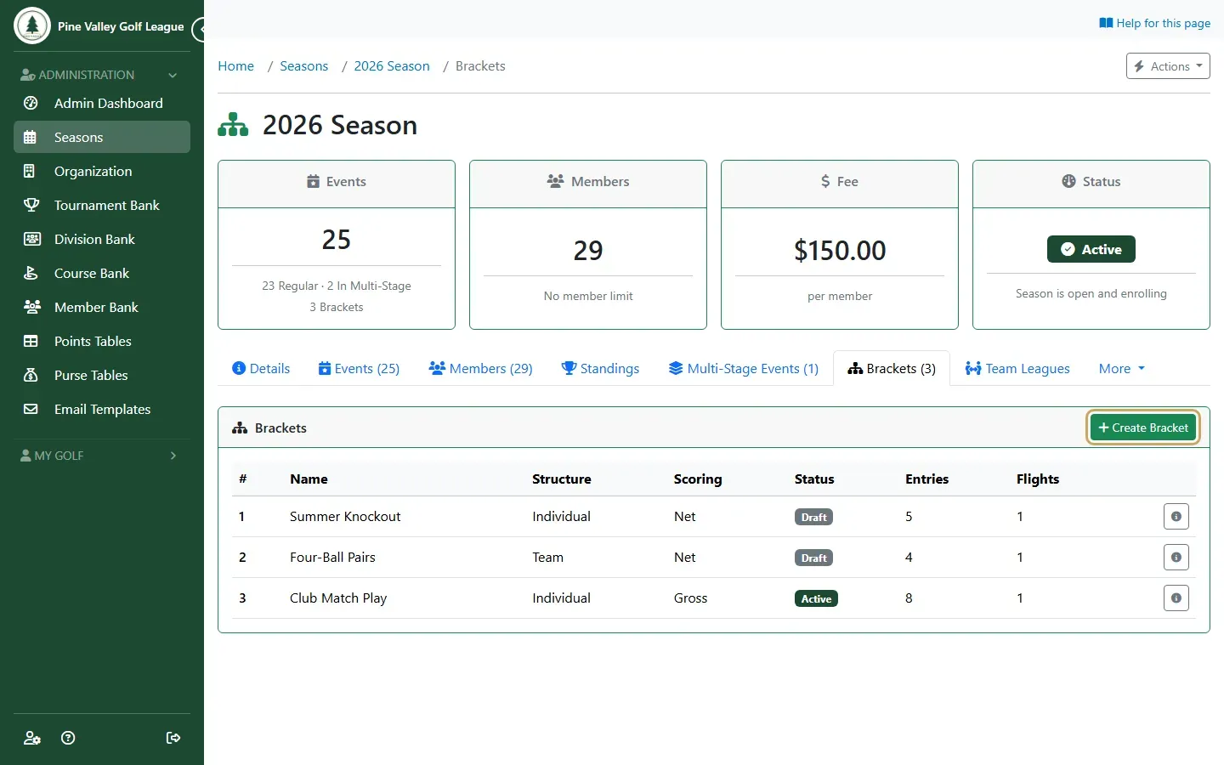Viewport: 1224px width, 765px height.
Task: Click the $150.00 fee value
Action: 840,251
